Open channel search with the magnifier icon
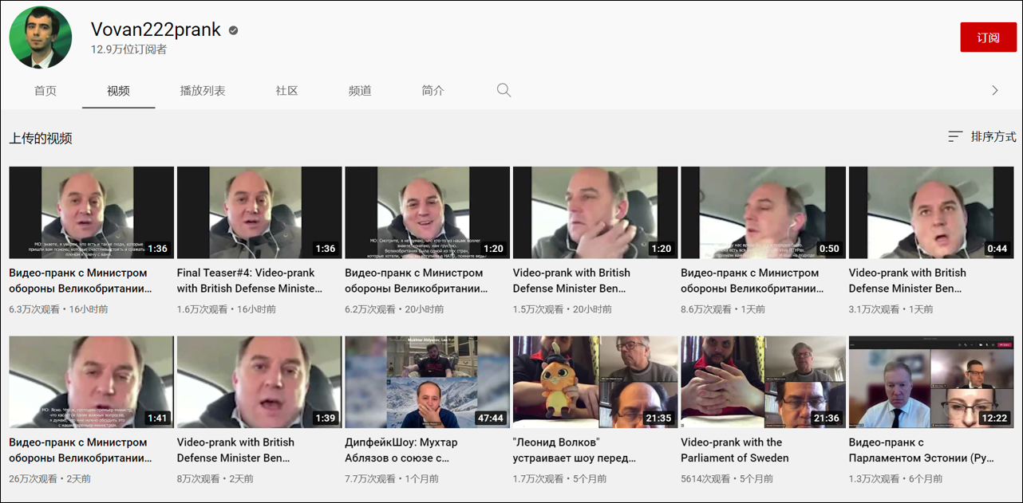Screen dimensions: 1023x503 [x=504, y=90]
